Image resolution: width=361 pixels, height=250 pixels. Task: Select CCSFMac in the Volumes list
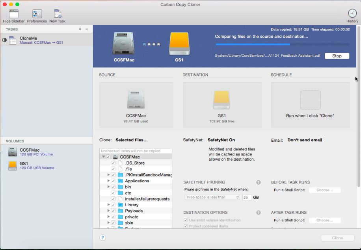47,152
